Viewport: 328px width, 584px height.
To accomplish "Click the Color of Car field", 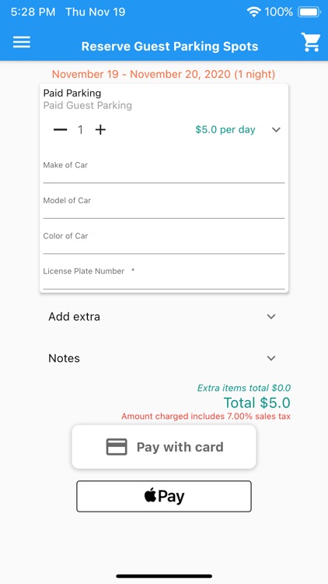I will (x=164, y=241).
